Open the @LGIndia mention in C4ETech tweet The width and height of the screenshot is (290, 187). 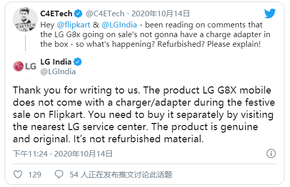click(119, 25)
